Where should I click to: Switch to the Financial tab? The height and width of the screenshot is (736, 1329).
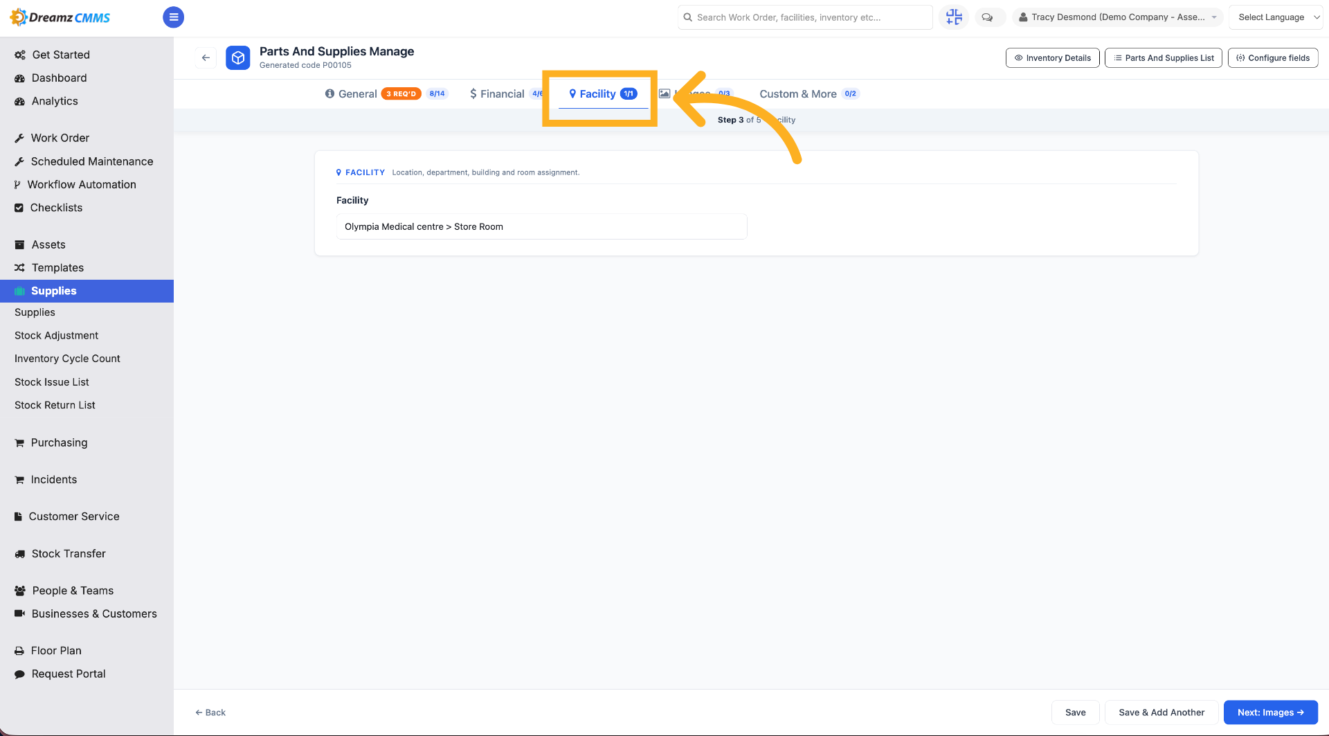click(505, 94)
